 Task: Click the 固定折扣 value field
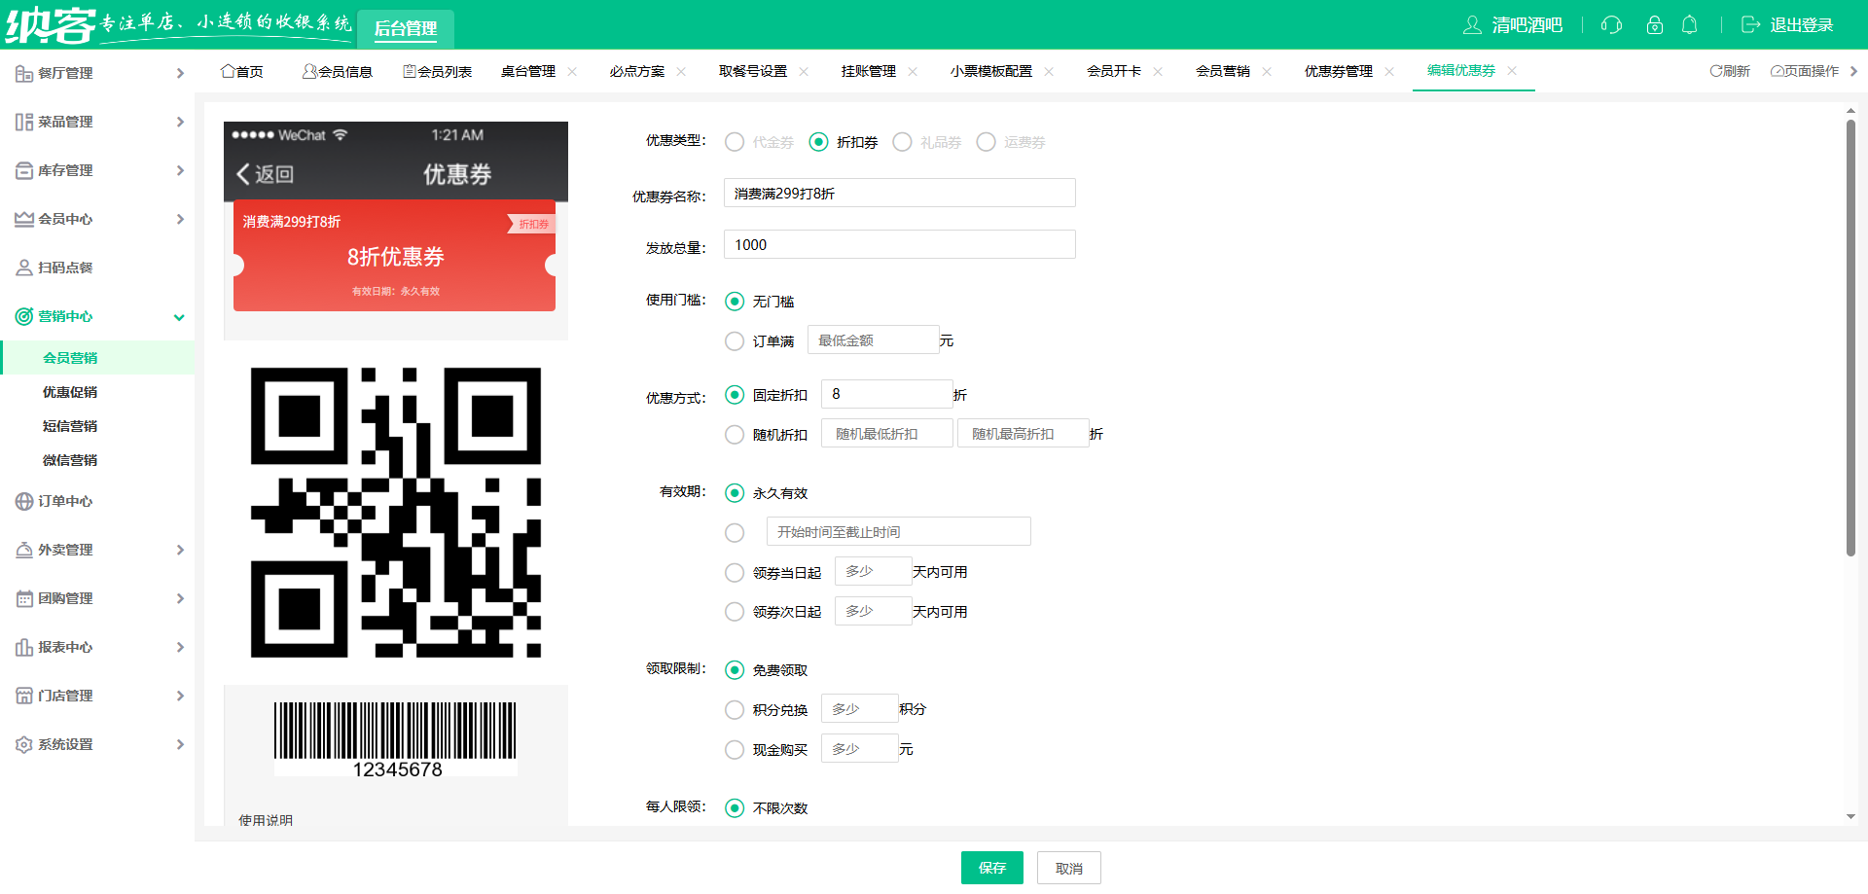pyautogui.click(x=887, y=394)
